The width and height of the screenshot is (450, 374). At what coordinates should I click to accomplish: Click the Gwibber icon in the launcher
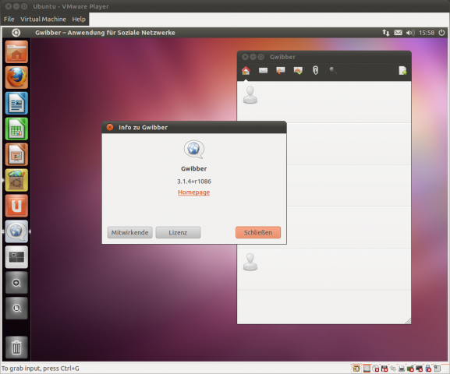pyautogui.click(x=16, y=231)
